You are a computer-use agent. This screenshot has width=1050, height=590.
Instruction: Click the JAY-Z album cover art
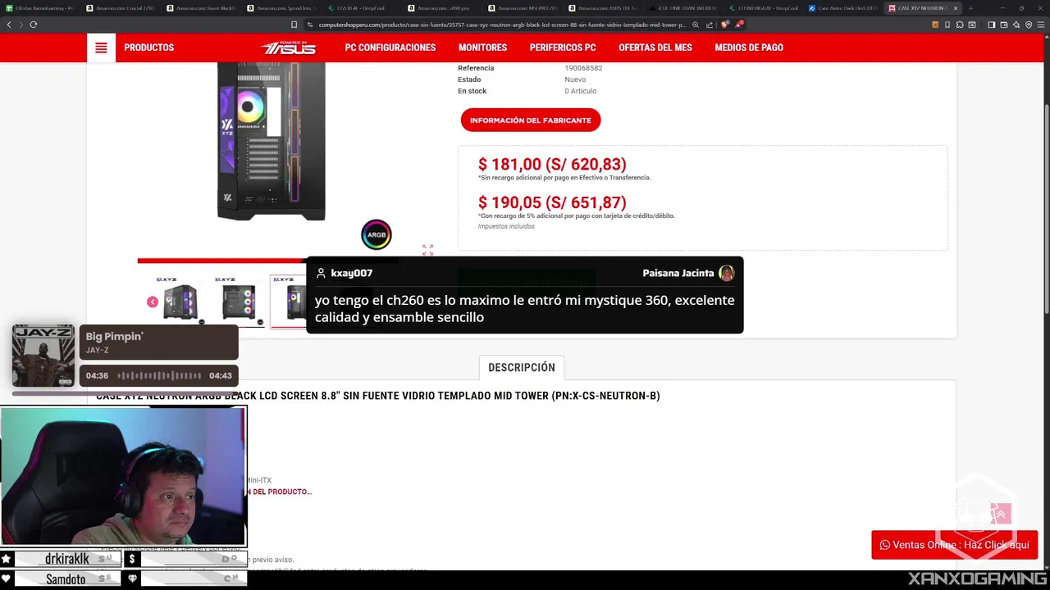43,356
